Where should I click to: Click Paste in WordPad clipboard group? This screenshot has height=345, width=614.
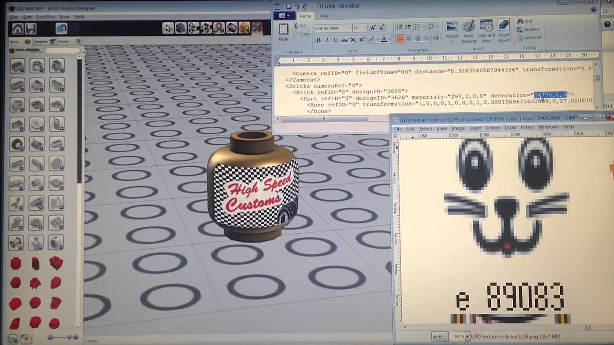tap(283, 32)
